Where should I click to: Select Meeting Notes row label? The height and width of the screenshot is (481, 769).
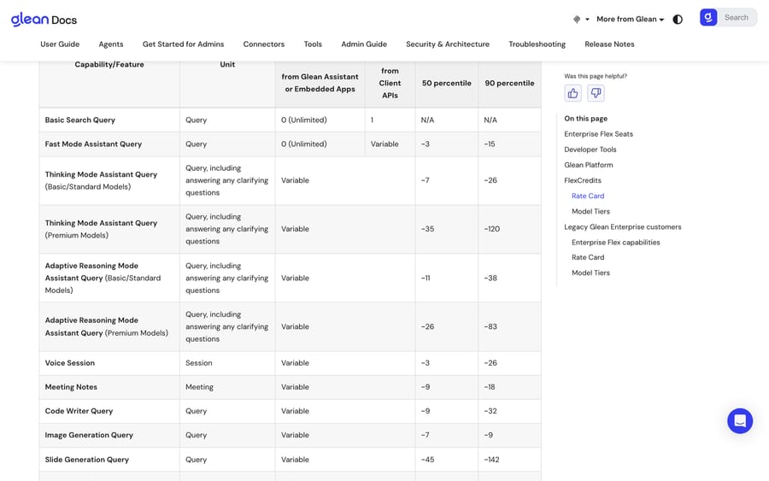[x=71, y=387]
